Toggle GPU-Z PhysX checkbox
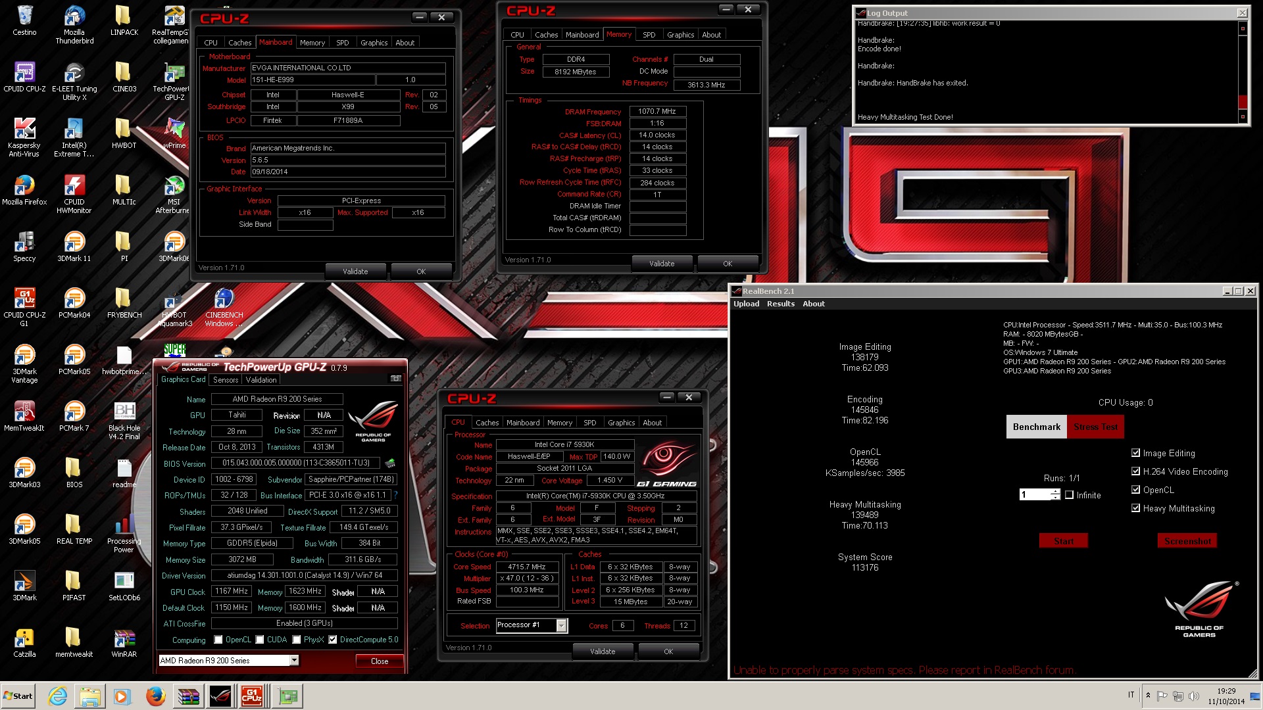 point(297,640)
